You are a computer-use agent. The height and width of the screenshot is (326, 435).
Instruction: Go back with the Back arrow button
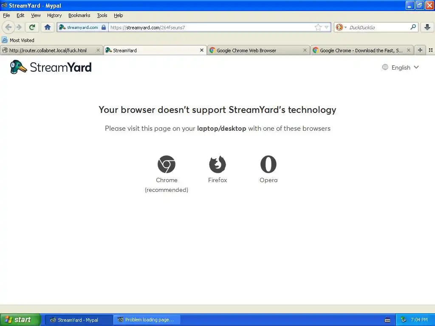pyautogui.click(x=8, y=27)
